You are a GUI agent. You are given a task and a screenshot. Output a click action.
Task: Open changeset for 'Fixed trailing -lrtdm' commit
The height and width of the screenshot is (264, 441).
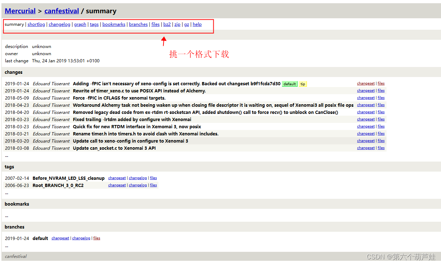click(x=366, y=119)
